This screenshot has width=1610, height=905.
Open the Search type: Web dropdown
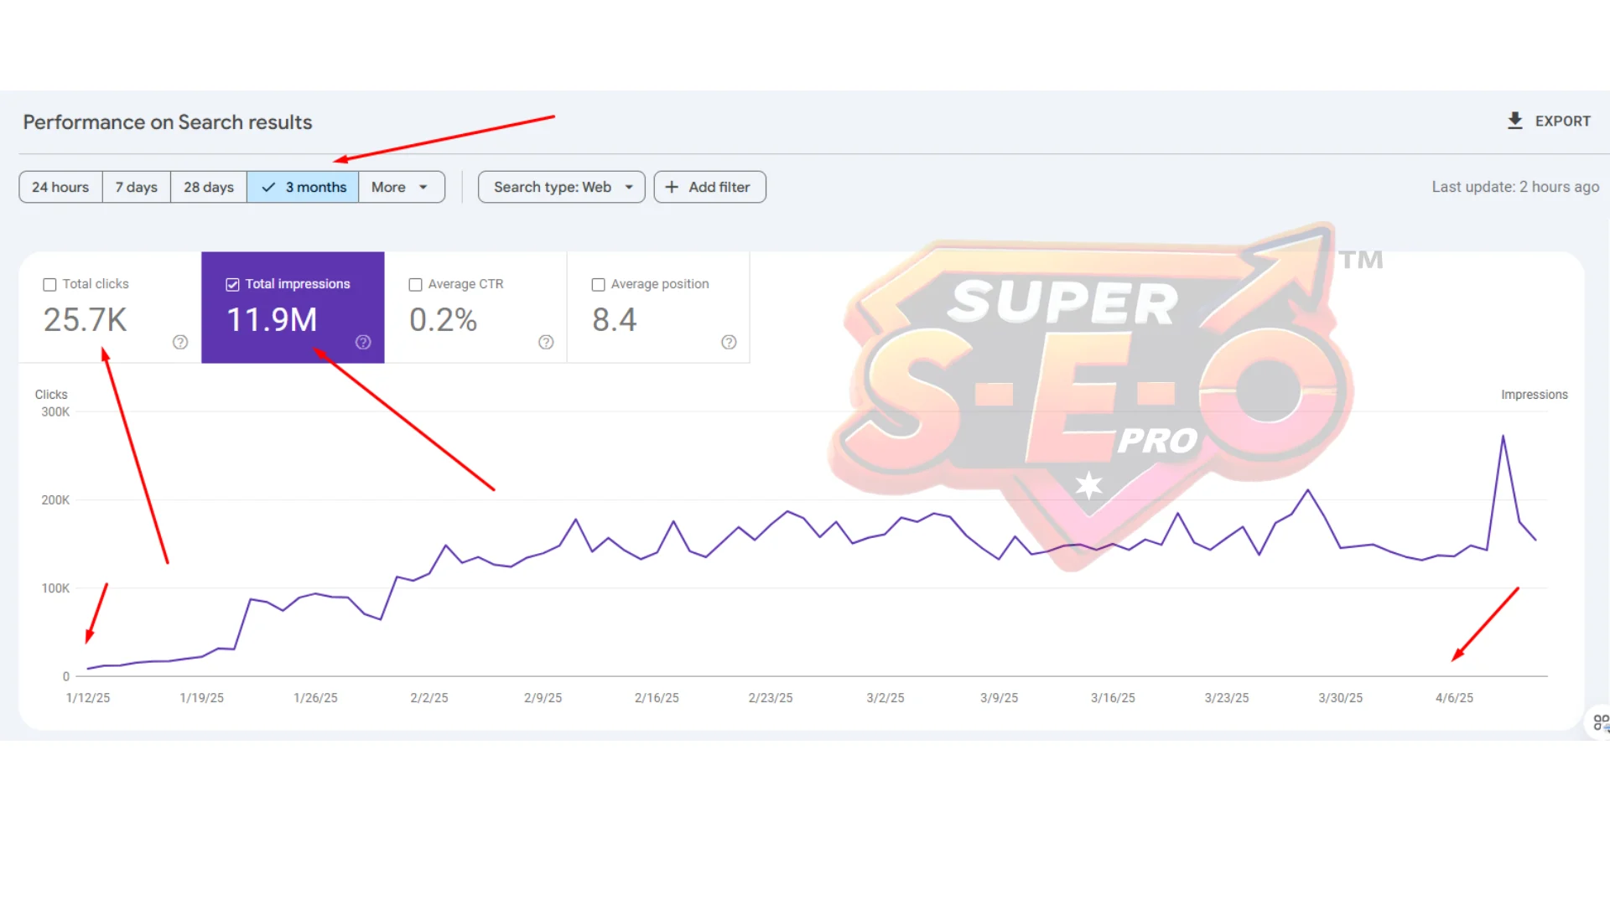point(561,187)
